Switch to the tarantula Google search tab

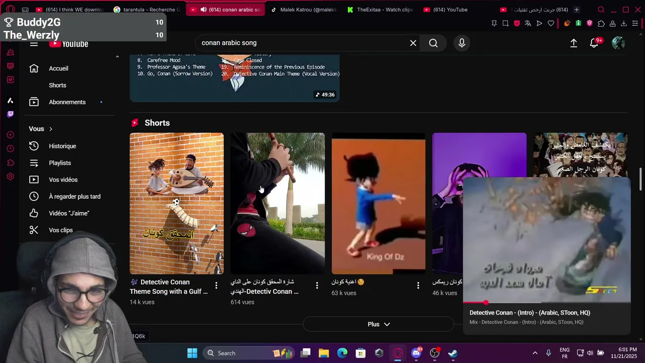pos(147,10)
